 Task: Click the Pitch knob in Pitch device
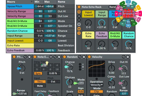pos(22,68)
